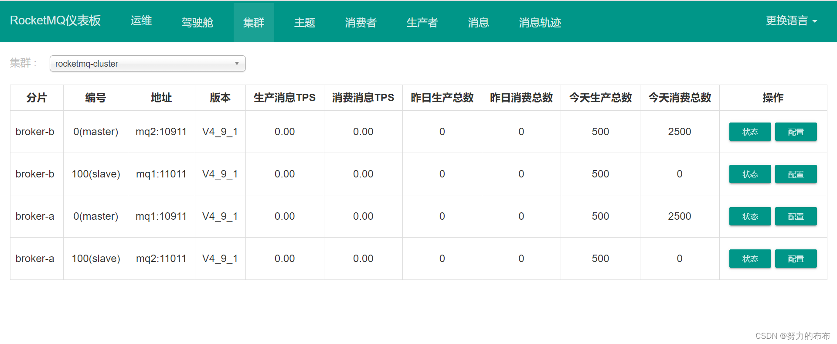Click the 消费消息TPS column header
The image size is (837, 344).
click(363, 98)
